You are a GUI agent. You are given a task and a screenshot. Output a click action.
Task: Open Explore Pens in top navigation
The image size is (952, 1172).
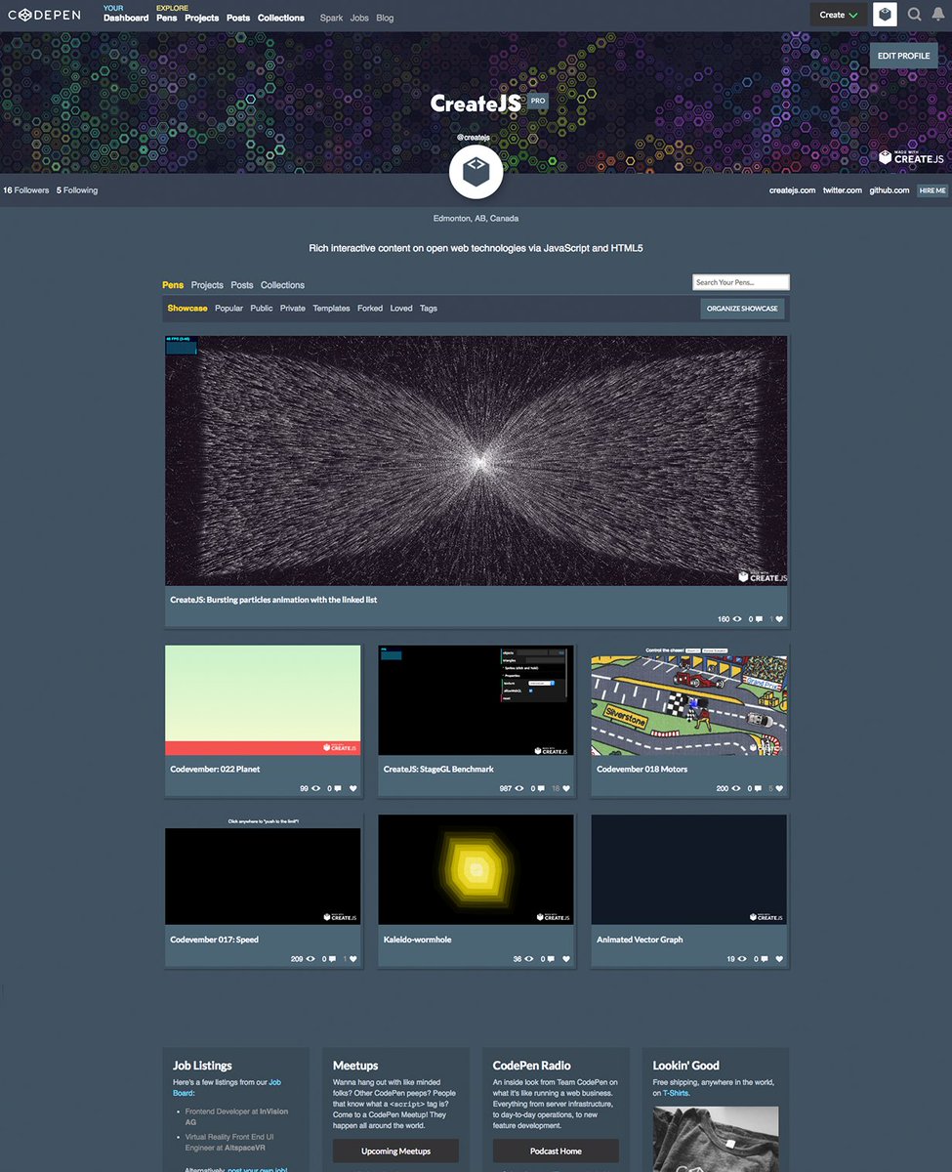[167, 18]
